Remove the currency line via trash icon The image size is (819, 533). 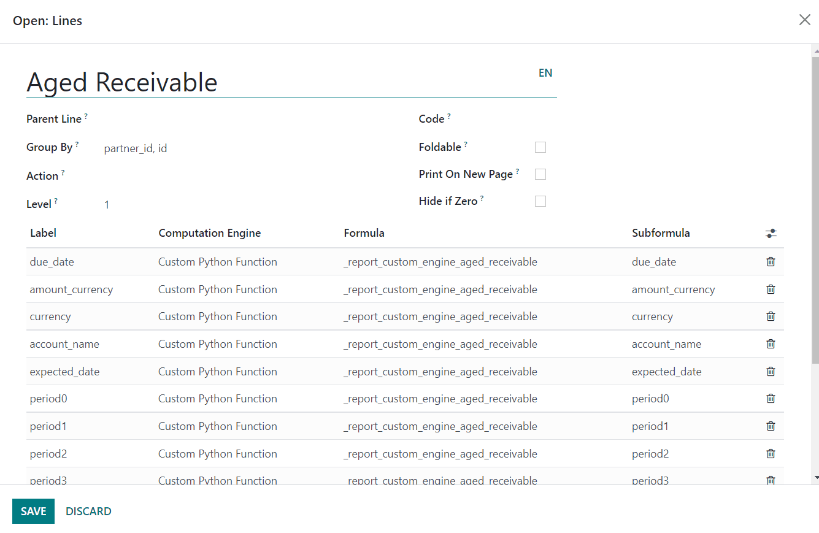tap(771, 316)
